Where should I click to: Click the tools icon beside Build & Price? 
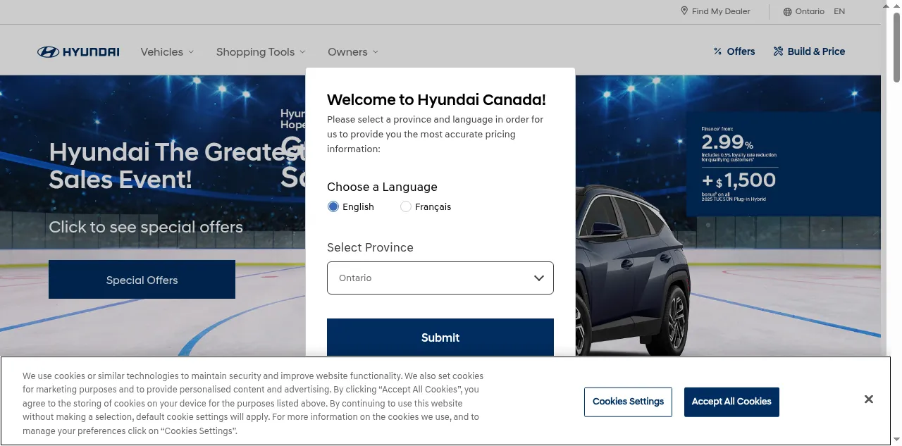pyautogui.click(x=778, y=51)
